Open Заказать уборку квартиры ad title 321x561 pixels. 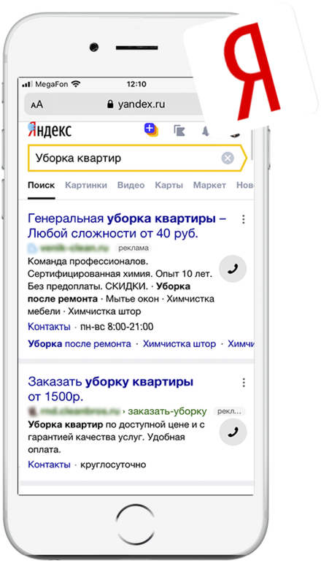click(110, 389)
